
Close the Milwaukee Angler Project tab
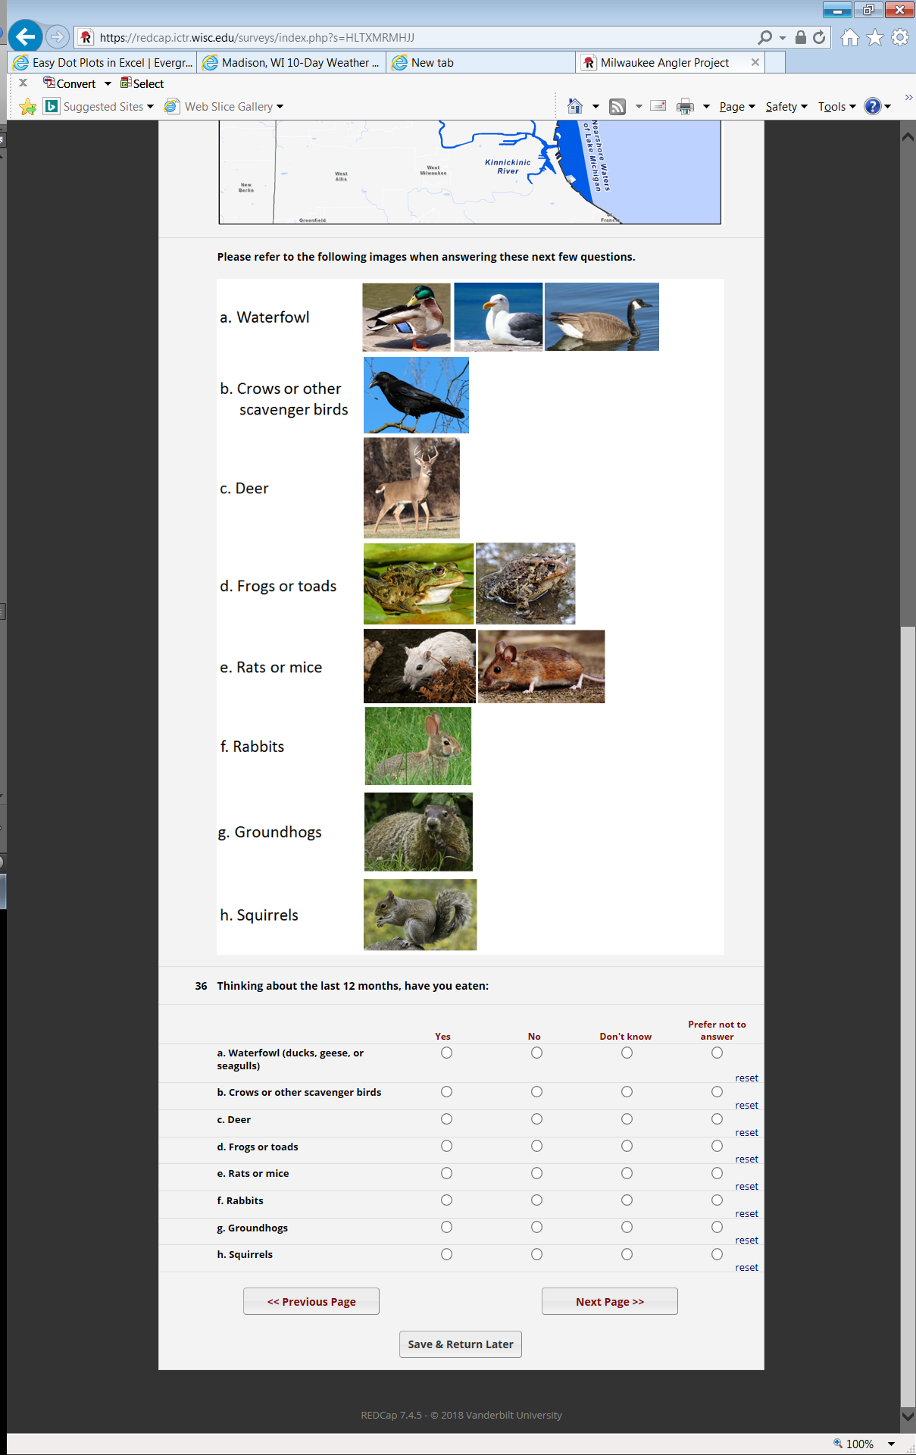pyautogui.click(x=755, y=62)
